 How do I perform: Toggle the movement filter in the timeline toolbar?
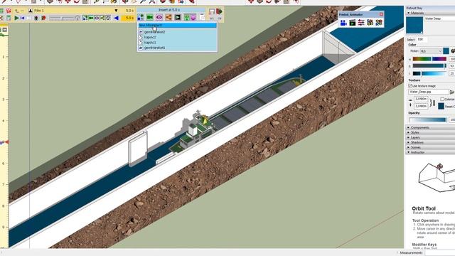[85, 18]
